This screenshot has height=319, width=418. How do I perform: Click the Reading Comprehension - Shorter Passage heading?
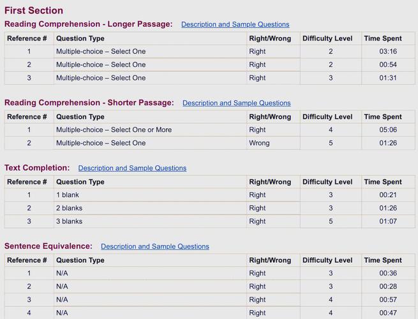pos(89,103)
